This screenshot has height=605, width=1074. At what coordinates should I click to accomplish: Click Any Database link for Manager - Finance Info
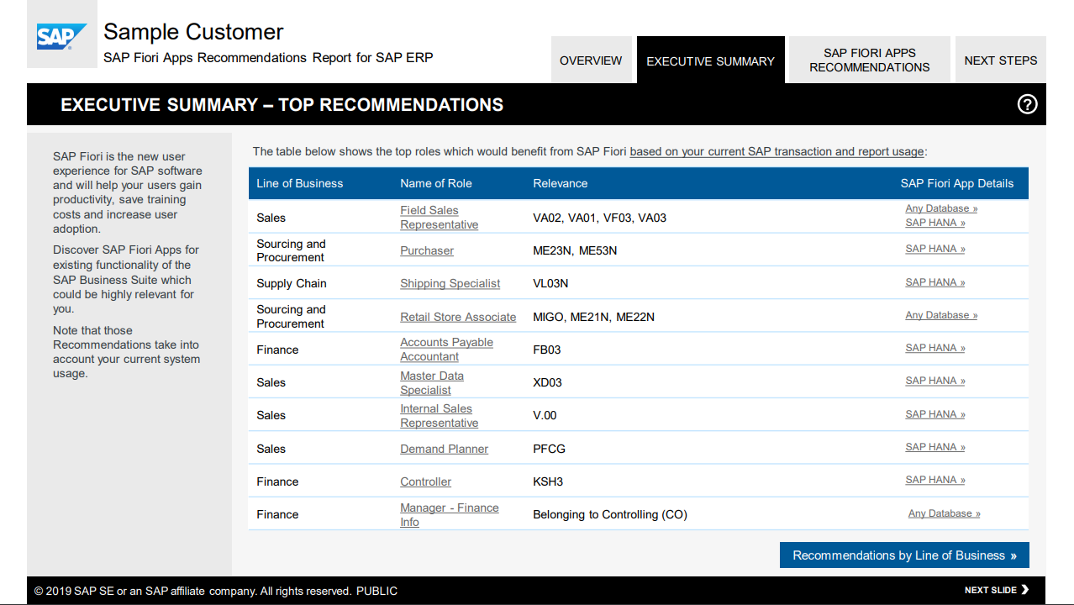coord(945,513)
